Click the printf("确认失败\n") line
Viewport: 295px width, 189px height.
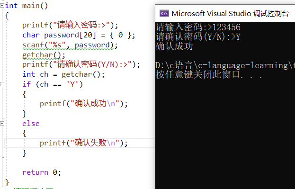pyautogui.click(x=84, y=143)
